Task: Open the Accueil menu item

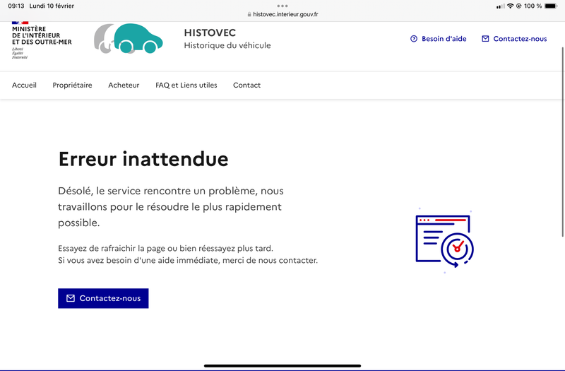Action: point(24,85)
